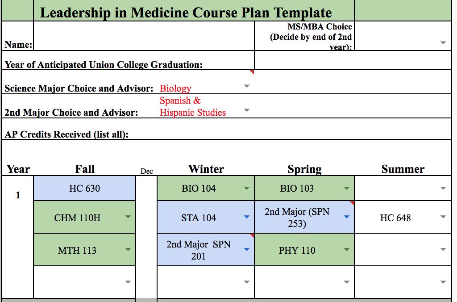457x302 pixels.
Task: Expand the STA 104 dropdown arrow
Action: pyautogui.click(x=247, y=218)
